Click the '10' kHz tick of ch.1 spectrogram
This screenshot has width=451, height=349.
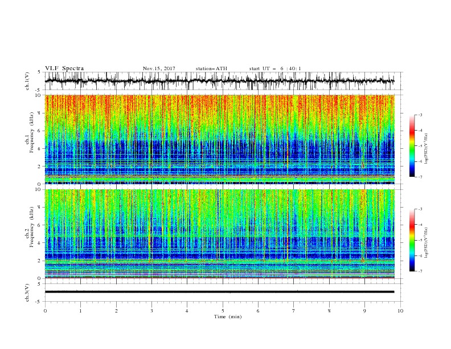pos(38,95)
